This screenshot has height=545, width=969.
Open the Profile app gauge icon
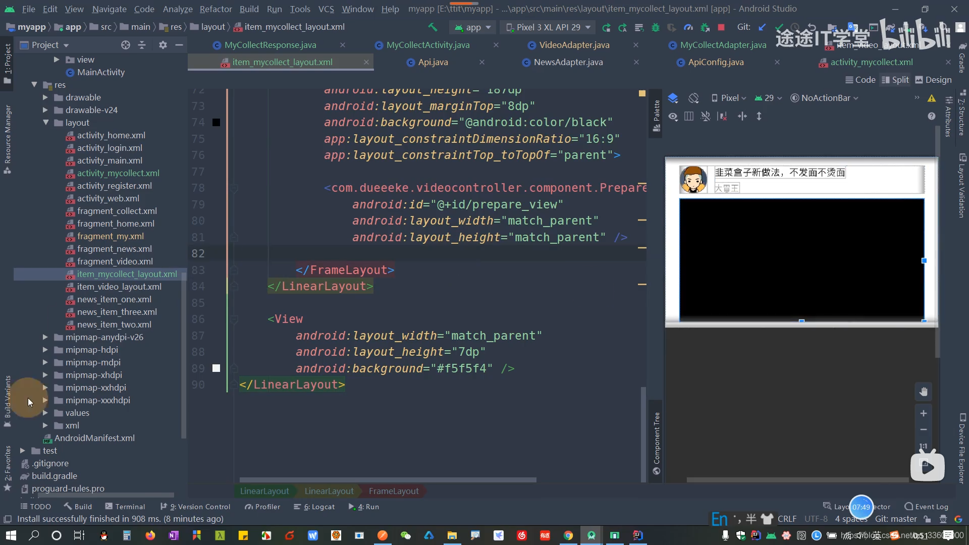click(688, 27)
